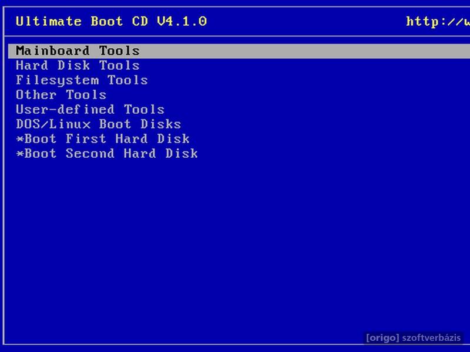Image resolution: width=470 pixels, height=352 pixels.
Task: Choose Boot Second Hard Disk option
Action: (x=107, y=154)
